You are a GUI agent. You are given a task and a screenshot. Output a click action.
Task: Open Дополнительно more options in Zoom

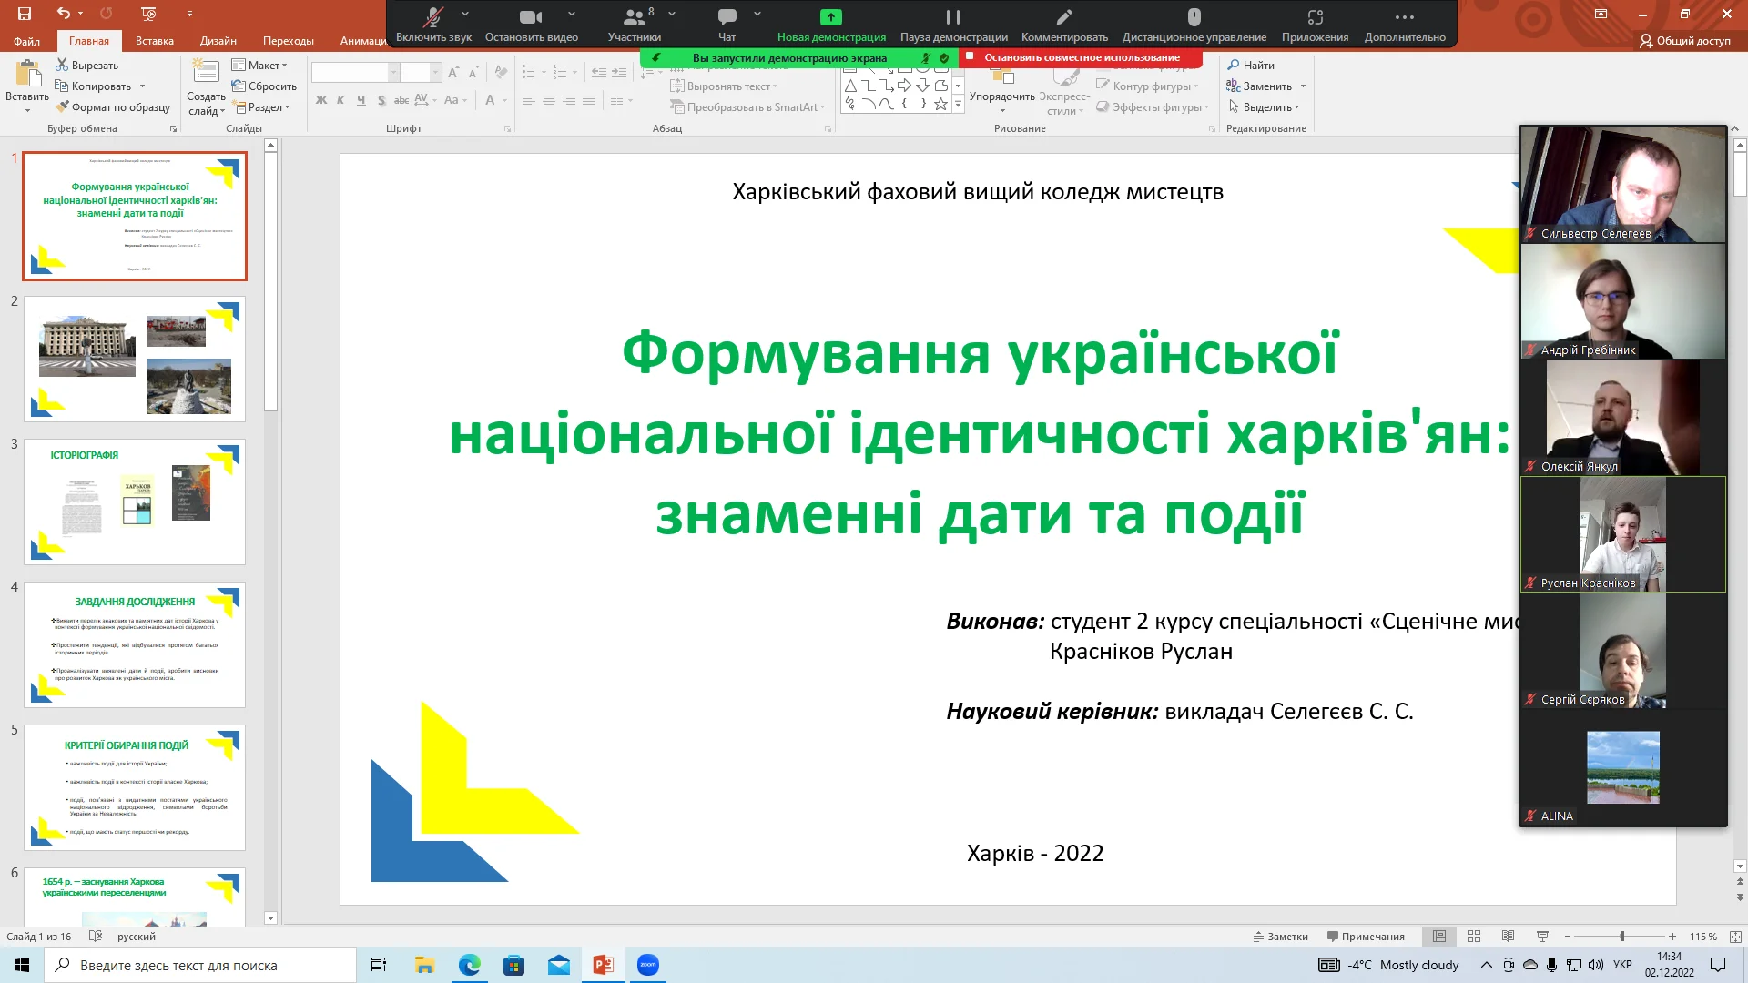1405,25
